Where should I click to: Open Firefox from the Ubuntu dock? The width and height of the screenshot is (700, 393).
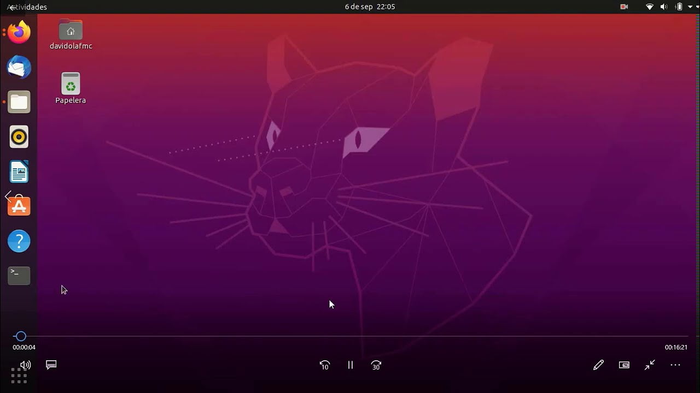(19, 32)
